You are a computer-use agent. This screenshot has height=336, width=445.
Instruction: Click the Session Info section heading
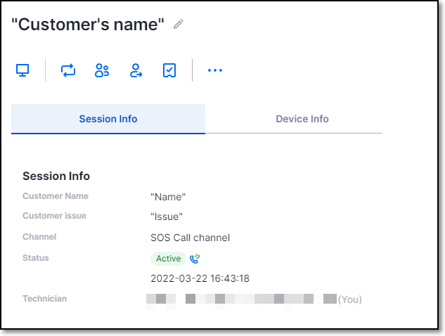(x=56, y=176)
